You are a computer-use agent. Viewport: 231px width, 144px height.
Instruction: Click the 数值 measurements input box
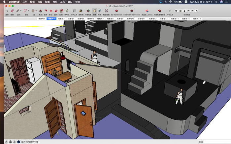217,142
